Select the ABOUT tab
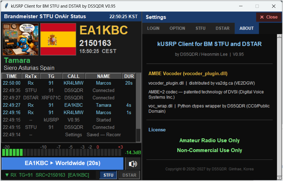Viewport: 283px width, 181px height. point(246,28)
